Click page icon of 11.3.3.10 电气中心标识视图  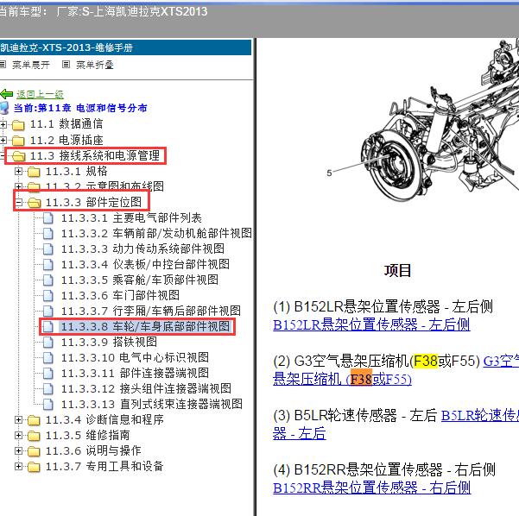pyautogui.click(x=48, y=358)
